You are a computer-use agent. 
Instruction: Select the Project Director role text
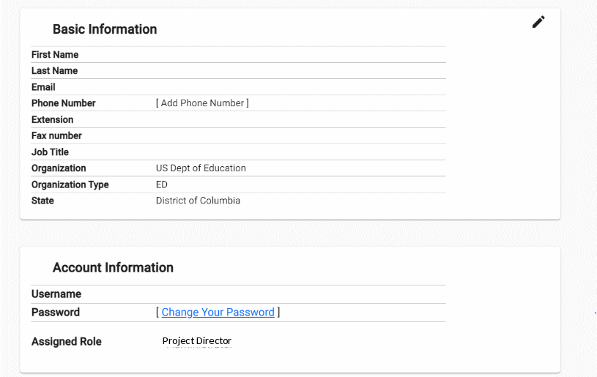[x=196, y=341]
